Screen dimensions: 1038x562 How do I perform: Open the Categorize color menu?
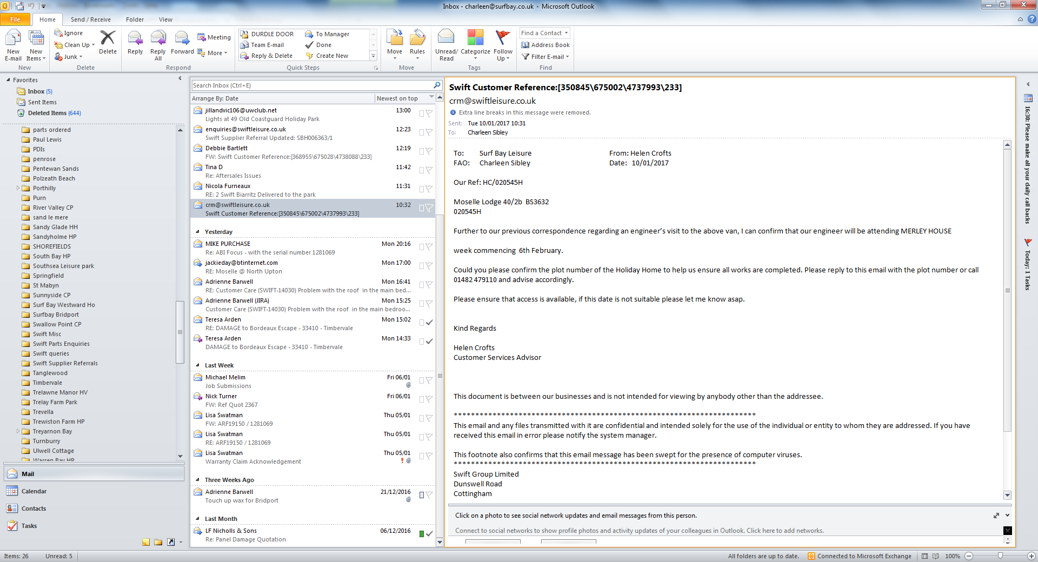475,45
